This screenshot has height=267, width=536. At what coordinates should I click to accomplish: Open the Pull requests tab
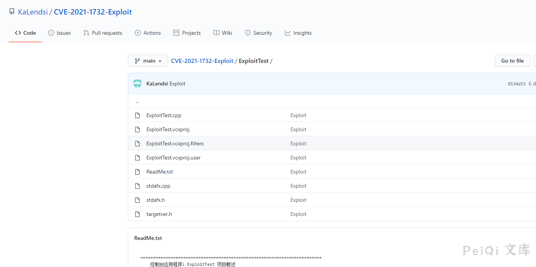(x=103, y=33)
